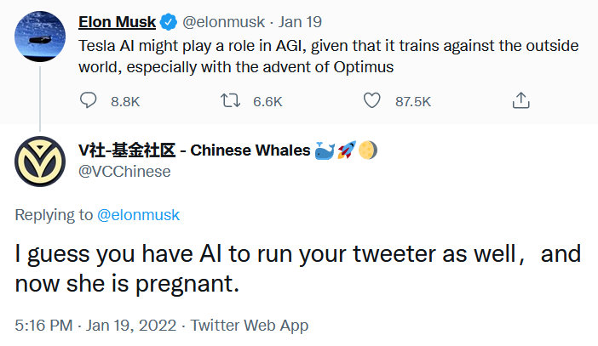Click the moon emoji in the display name

pos(367,150)
